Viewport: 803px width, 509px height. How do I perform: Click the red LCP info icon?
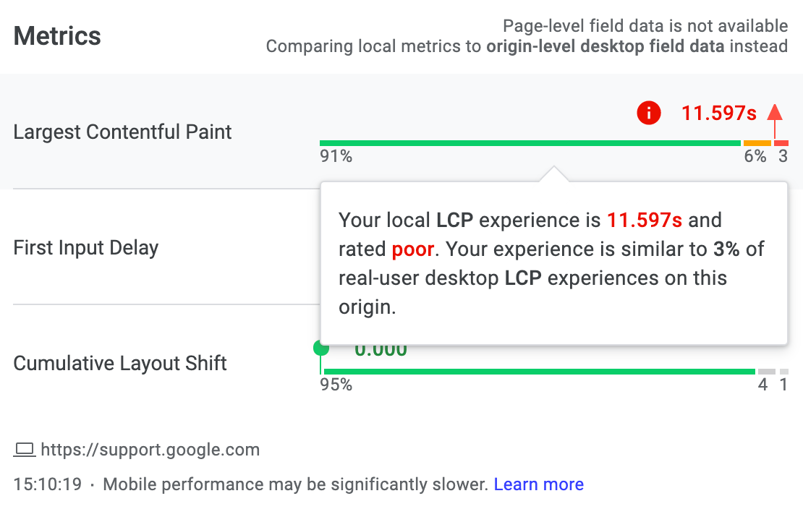[x=648, y=113]
